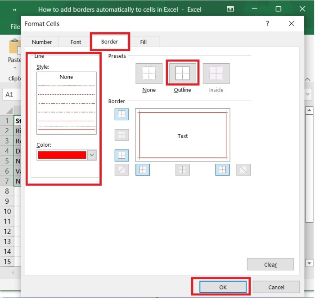
Task: Click the inside vertical border button
Action: coord(182,170)
